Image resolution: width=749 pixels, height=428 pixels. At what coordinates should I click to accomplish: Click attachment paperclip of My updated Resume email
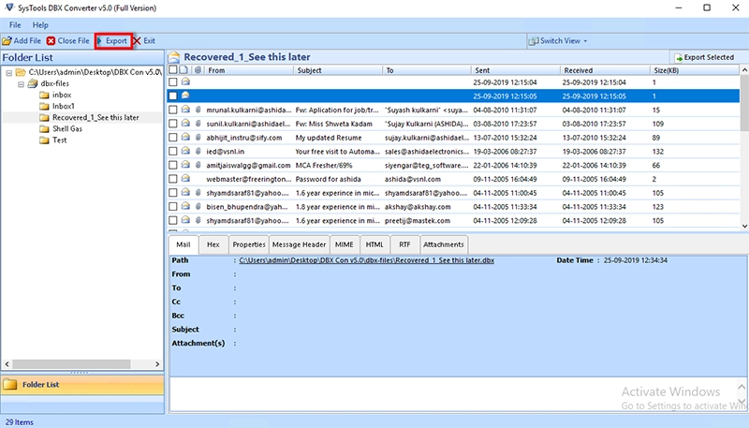tap(198, 138)
